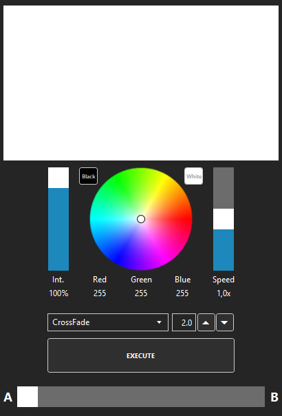Click the grey upper part of the Speed bar
Viewport: 282px width, 416px height.
[224, 188]
